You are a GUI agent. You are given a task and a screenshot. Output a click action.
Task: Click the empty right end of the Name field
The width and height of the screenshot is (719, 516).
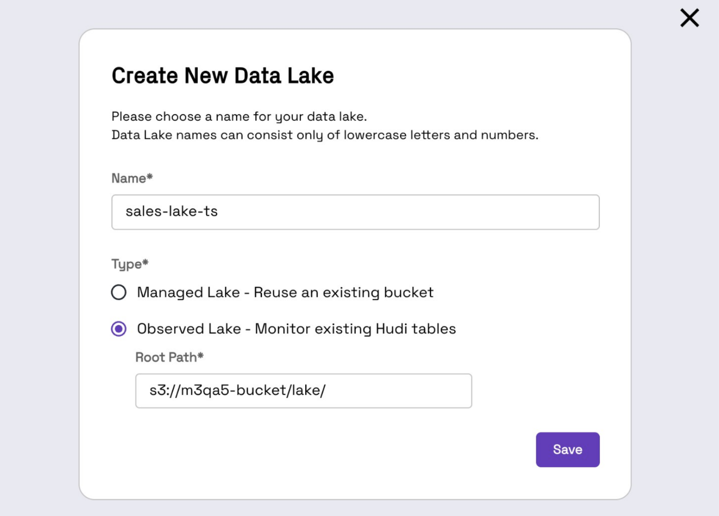(499, 212)
